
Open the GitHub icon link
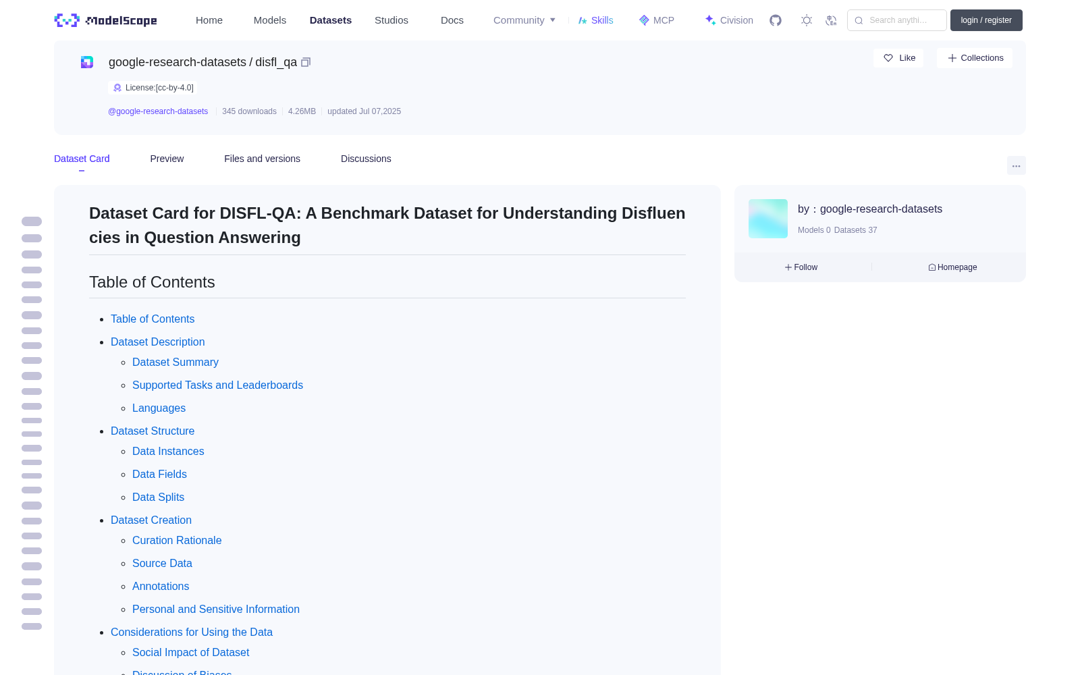(x=776, y=20)
